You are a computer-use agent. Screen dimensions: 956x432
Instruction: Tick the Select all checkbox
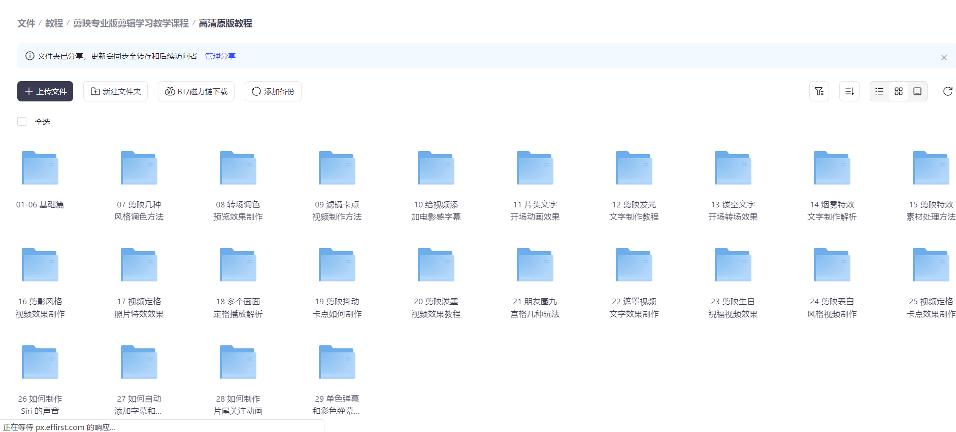pos(22,122)
